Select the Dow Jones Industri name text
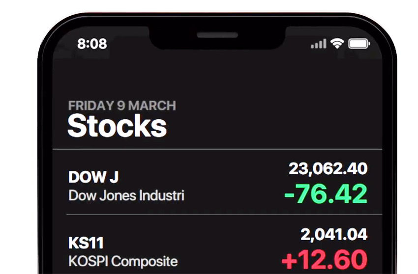Viewport: 418px width, 274px height. tap(126, 195)
